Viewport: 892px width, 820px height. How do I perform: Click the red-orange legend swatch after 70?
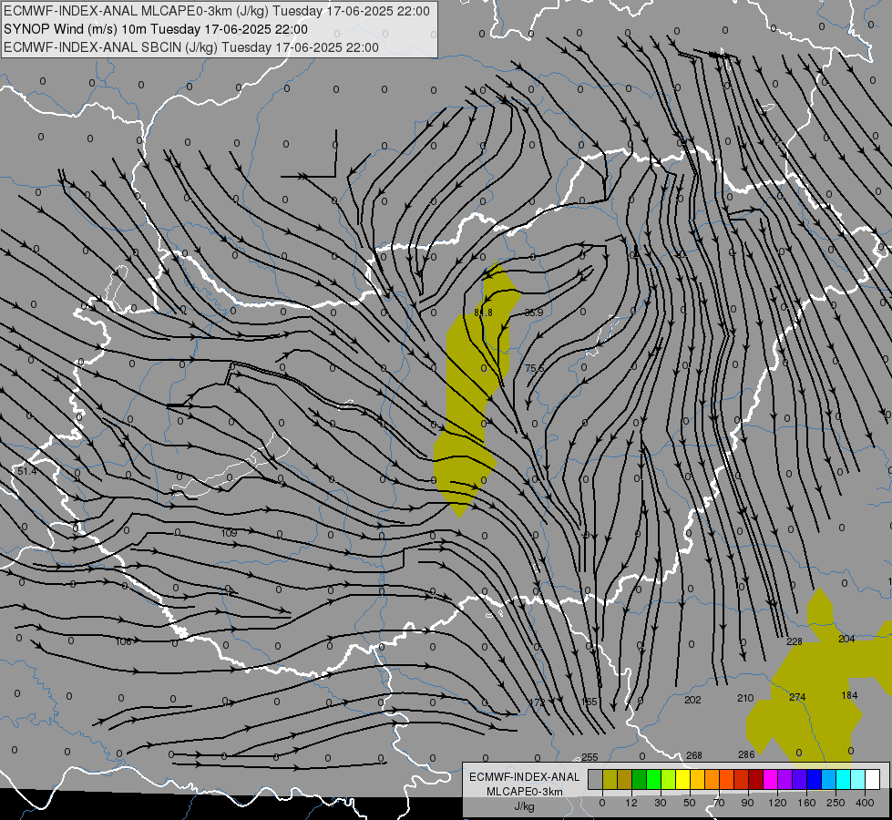point(727,779)
